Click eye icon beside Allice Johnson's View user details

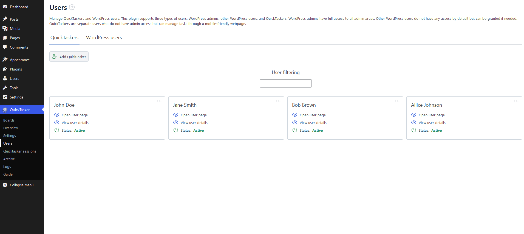point(414,122)
